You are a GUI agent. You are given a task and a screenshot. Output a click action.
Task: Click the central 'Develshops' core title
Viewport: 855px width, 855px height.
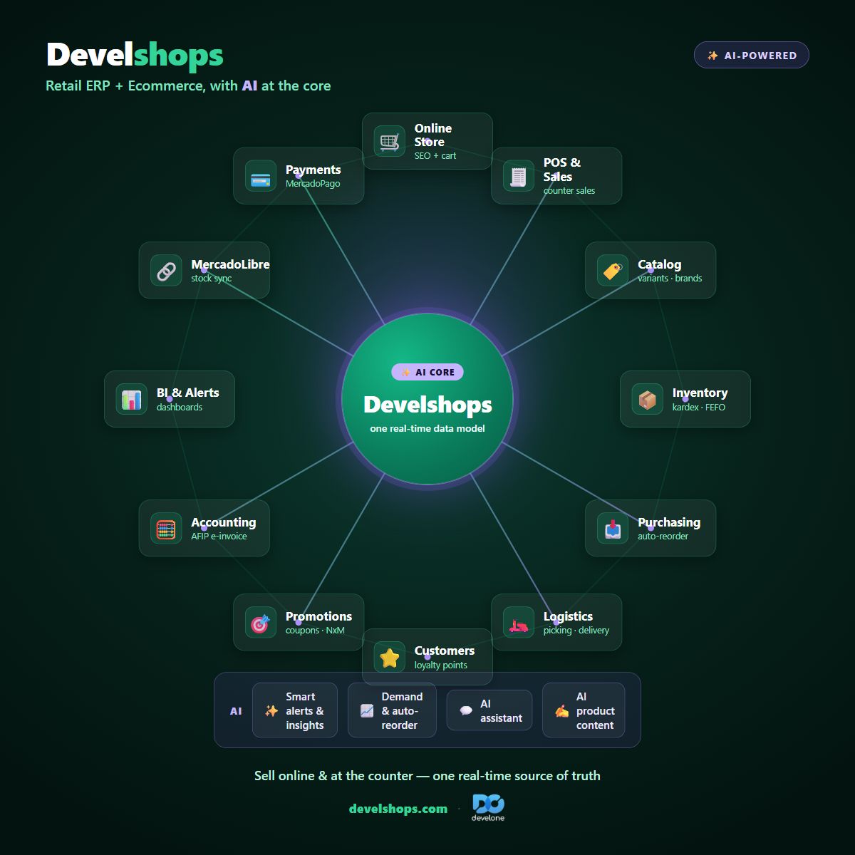427,405
